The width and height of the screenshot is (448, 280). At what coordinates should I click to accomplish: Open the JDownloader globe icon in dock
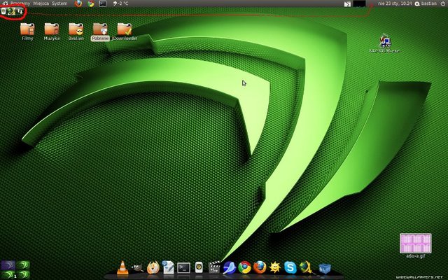pyautogui.click(x=306, y=267)
